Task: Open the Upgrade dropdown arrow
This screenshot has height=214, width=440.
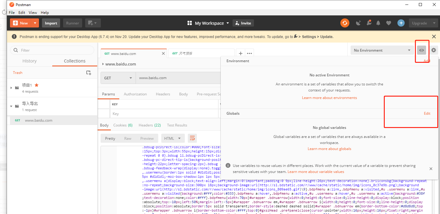Action: point(434,23)
